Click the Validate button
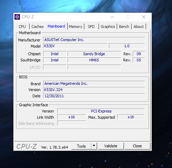The height and width of the screenshot is (168, 172). click(111, 146)
